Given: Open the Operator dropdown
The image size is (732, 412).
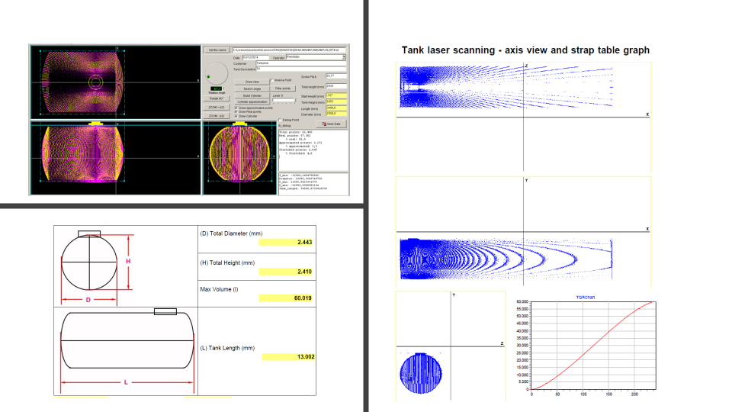Looking at the screenshot, I should point(344,57).
